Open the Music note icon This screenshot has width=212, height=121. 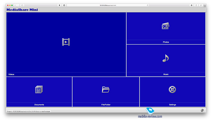(x=166, y=58)
